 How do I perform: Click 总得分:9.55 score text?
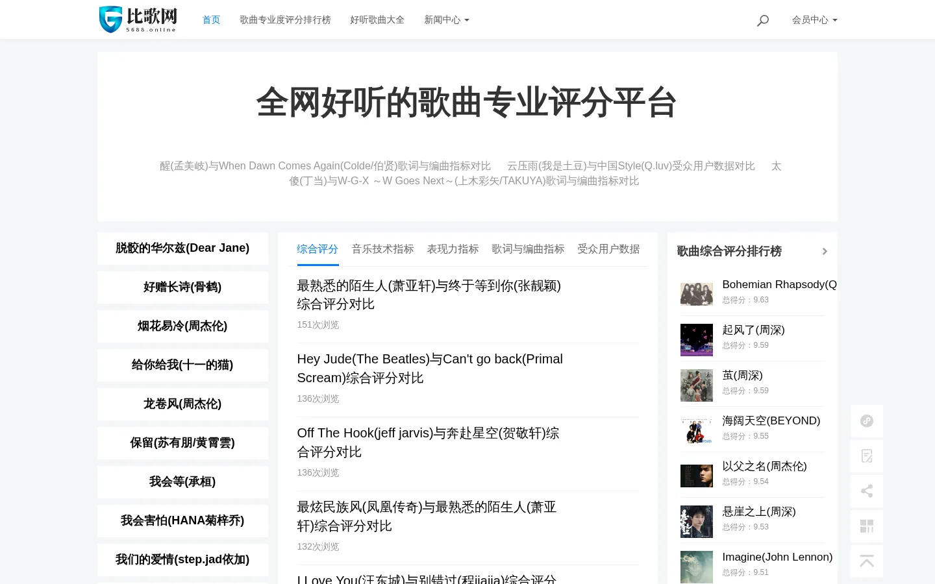pyautogui.click(x=745, y=437)
